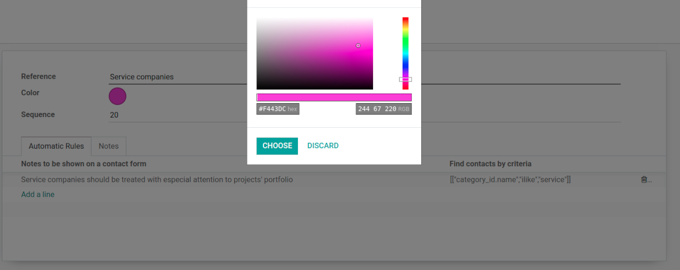Click the pink color preview bar
The width and height of the screenshot is (680, 270).
coord(334,97)
